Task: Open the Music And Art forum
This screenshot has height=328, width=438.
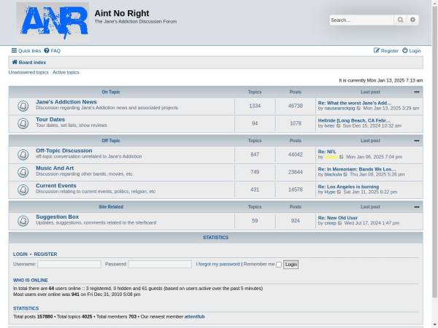Action: (x=55, y=168)
